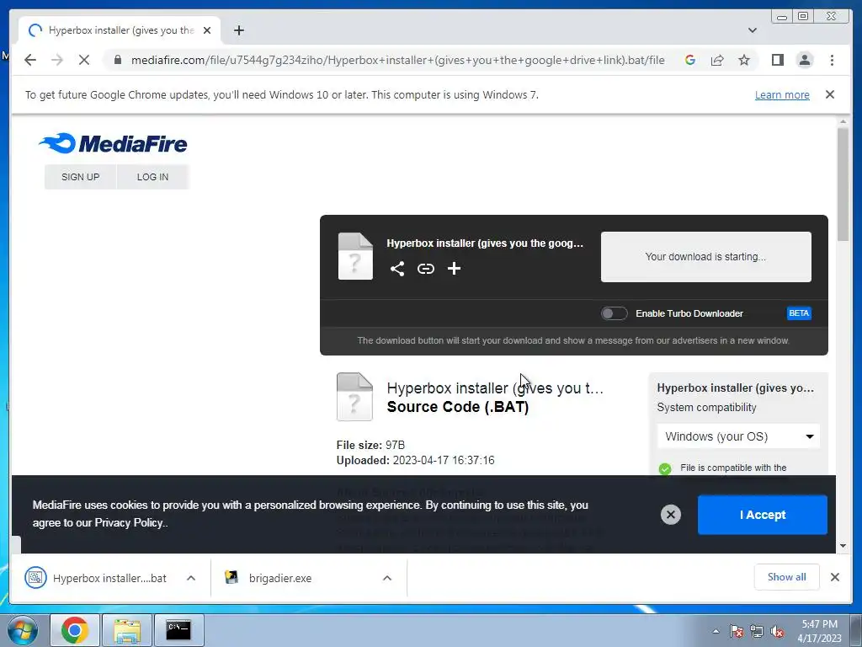
Task: Open the Chrome profile menu
Action: point(805,60)
